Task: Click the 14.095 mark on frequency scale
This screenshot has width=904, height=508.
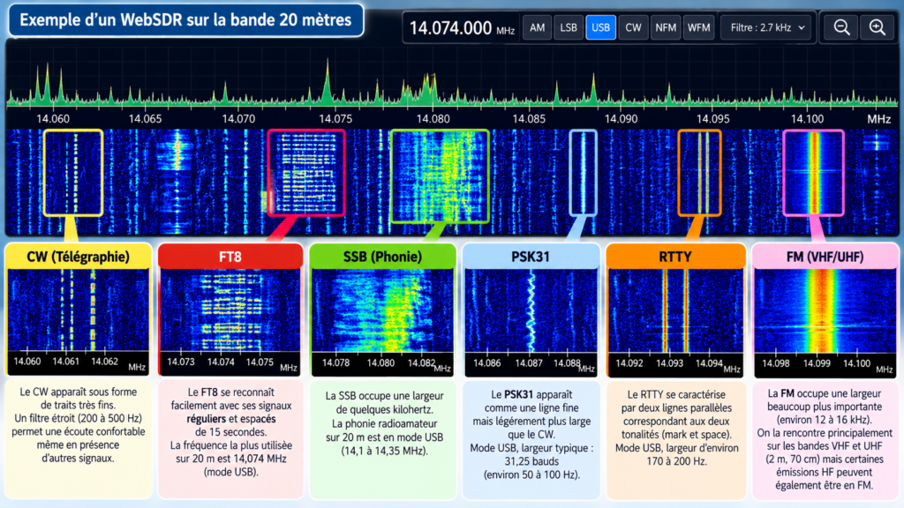Action: pyautogui.click(x=712, y=119)
